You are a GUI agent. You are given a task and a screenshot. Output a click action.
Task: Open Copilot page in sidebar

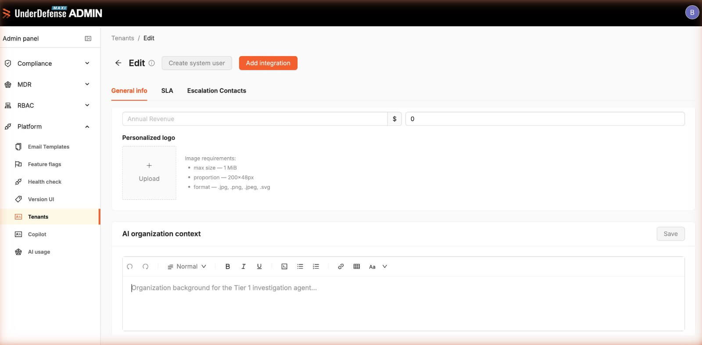[x=37, y=235]
